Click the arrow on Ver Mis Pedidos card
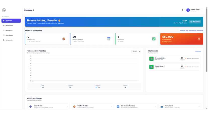This screenshot has width=208, height=117. (x=111, y=107)
